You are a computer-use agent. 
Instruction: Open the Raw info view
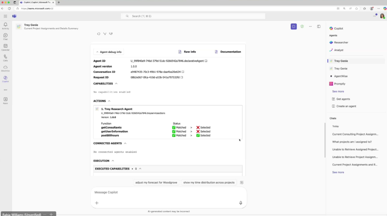click(187, 52)
